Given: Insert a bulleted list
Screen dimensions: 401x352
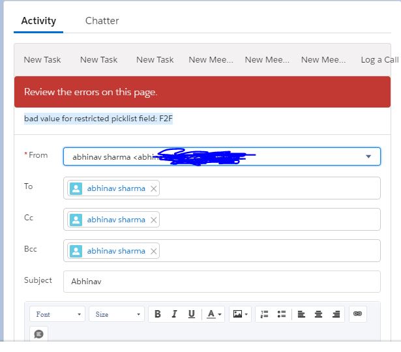Looking at the screenshot, I should click(281, 314).
